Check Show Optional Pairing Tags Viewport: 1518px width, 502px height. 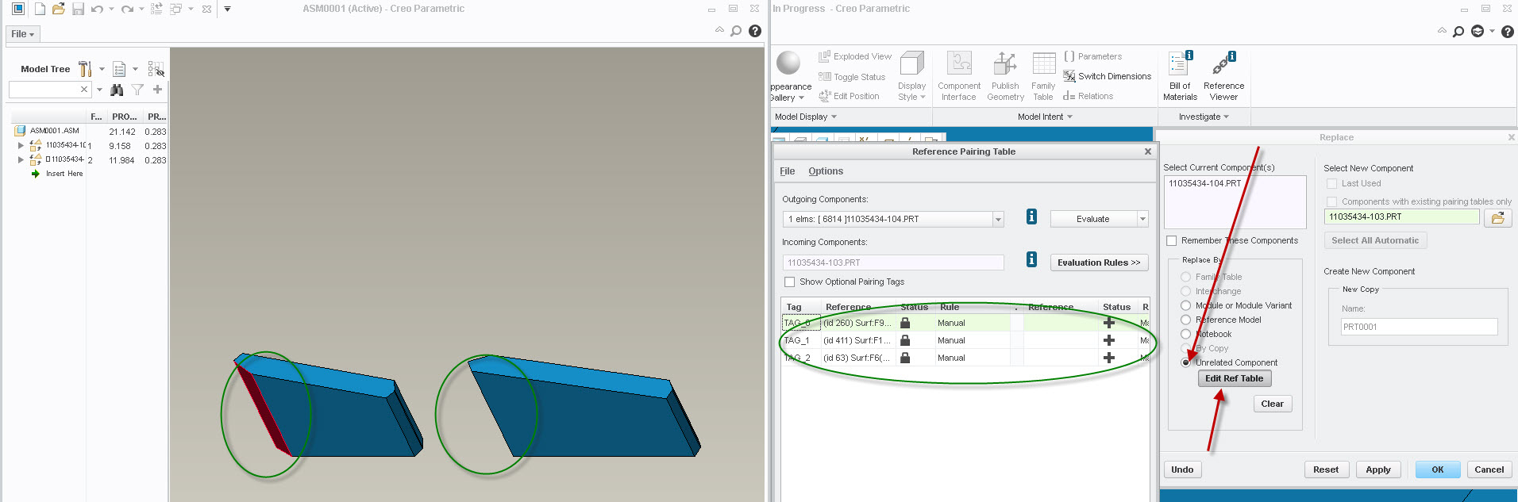coord(789,282)
